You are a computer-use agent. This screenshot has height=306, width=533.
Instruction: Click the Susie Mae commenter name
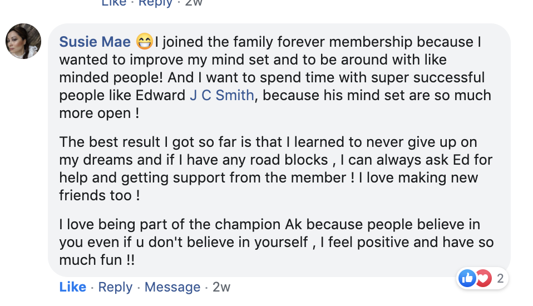(95, 42)
